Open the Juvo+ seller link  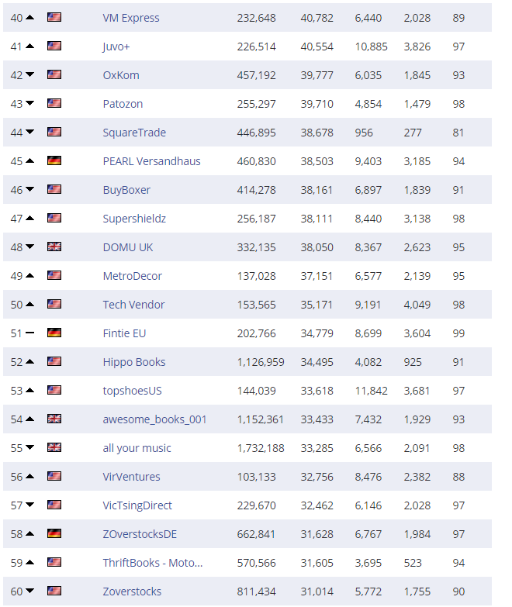point(116,47)
